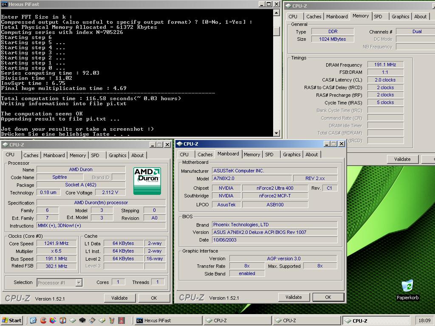Open Memory tab in CPU window
This screenshot has height=326, width=435.
coord(78,155)
